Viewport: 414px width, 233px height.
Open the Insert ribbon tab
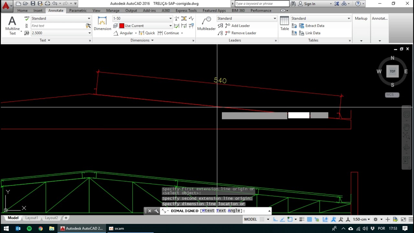click(38, 10)
